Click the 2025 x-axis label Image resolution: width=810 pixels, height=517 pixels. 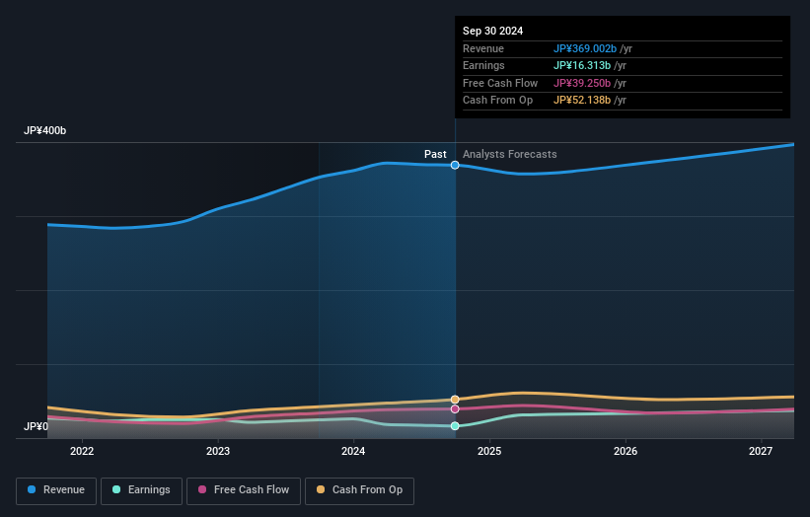click(x=489, y=452)
